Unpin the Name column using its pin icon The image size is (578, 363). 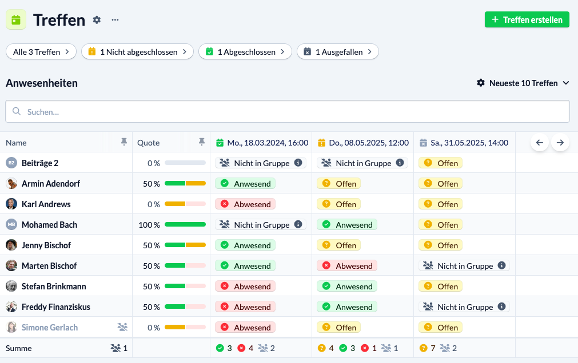coord(124,142)
